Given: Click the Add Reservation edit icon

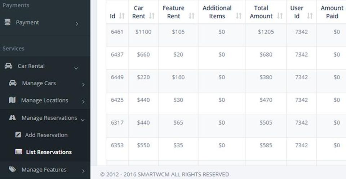Looking at the screenshot, I should pos(18,135).
